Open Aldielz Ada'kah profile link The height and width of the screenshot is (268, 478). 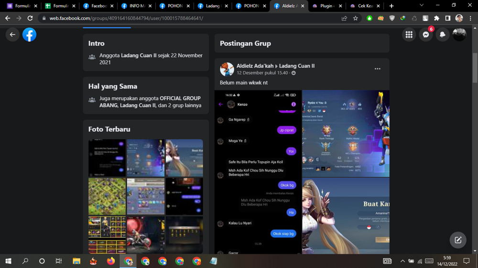(255, 66)
